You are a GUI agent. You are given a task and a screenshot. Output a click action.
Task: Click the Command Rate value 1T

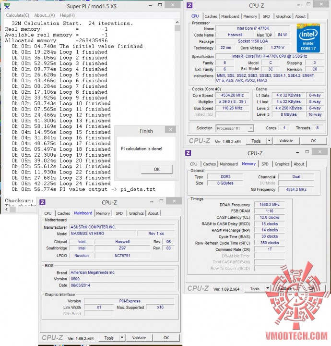click(269, 249)
